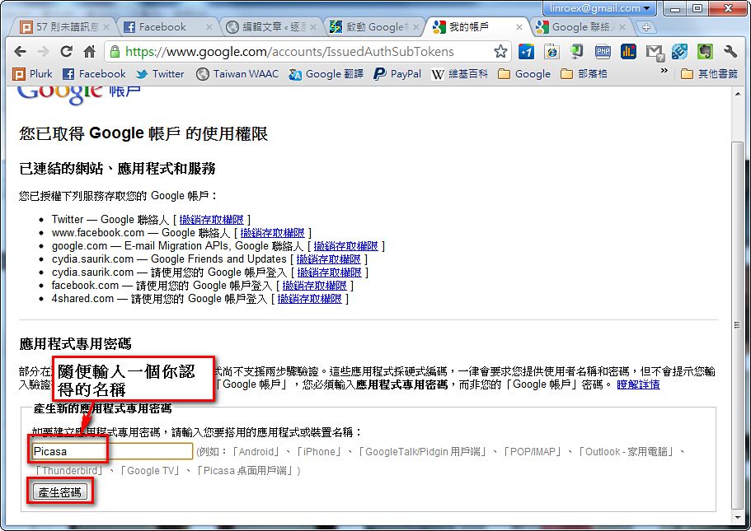Click the 產生密碼 button

pyautogui.click(x=60, y=492)
